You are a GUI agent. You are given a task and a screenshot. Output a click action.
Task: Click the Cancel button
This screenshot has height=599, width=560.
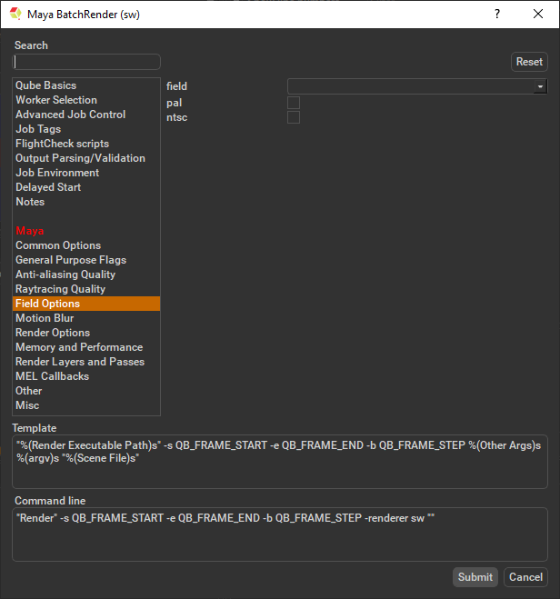tap(525, 577)
